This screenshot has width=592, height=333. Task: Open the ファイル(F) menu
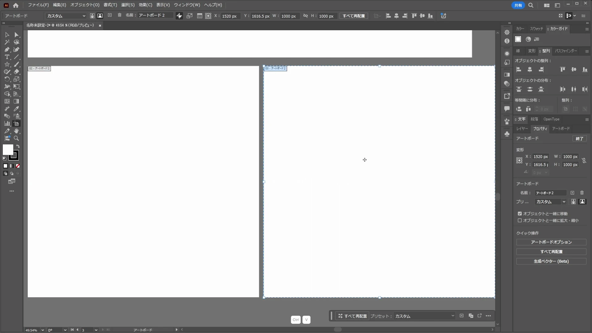(38, 5)
